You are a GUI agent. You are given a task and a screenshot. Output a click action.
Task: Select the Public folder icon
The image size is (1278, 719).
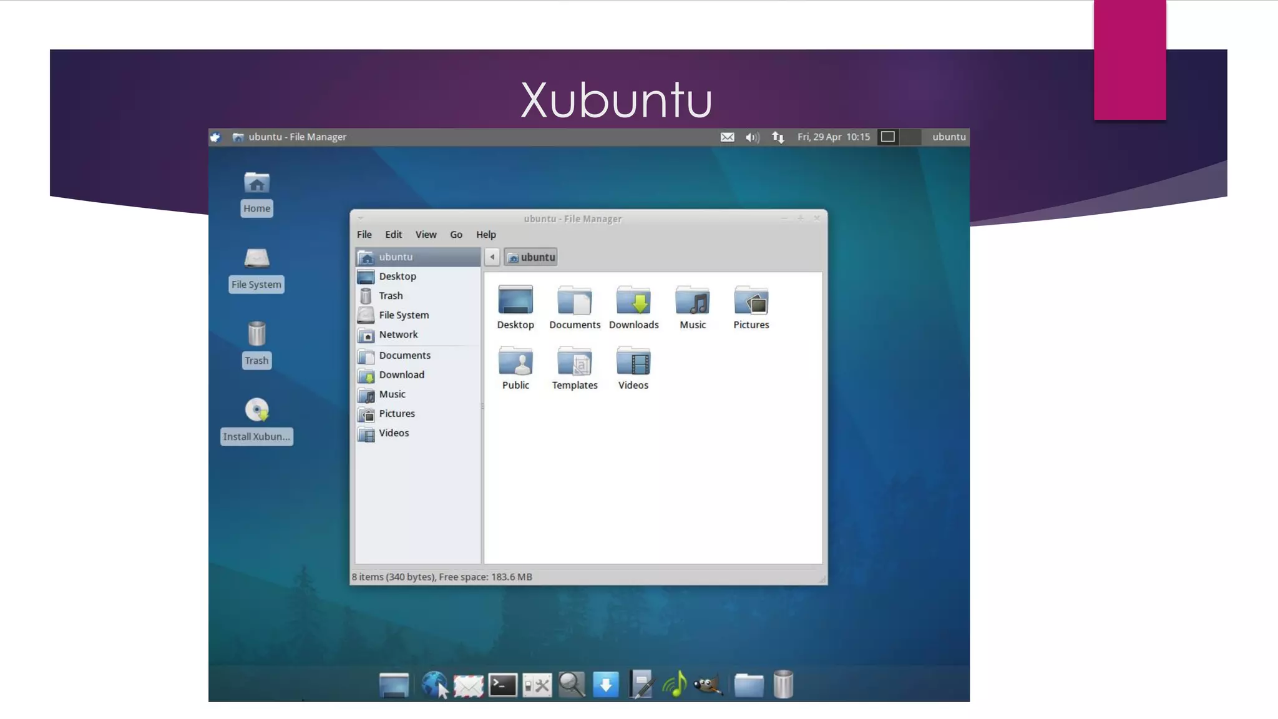point(515,368)
